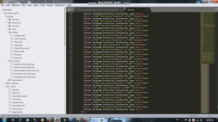The height and width of the screenshot is (122, 218).
Task: Open AppServiceProvider.php file
Action: point(24,64)
